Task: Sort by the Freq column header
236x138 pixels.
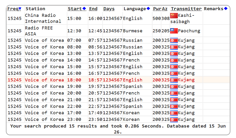Action: (13, 9)
